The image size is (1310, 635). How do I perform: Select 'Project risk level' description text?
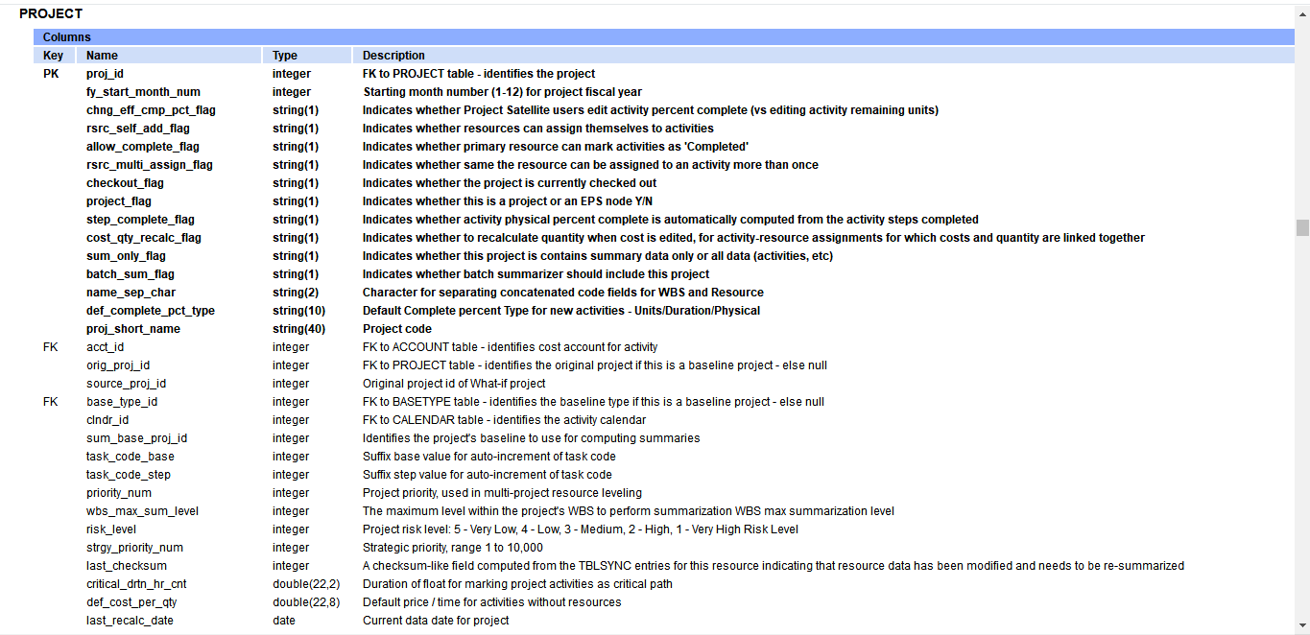click(581, 529)
